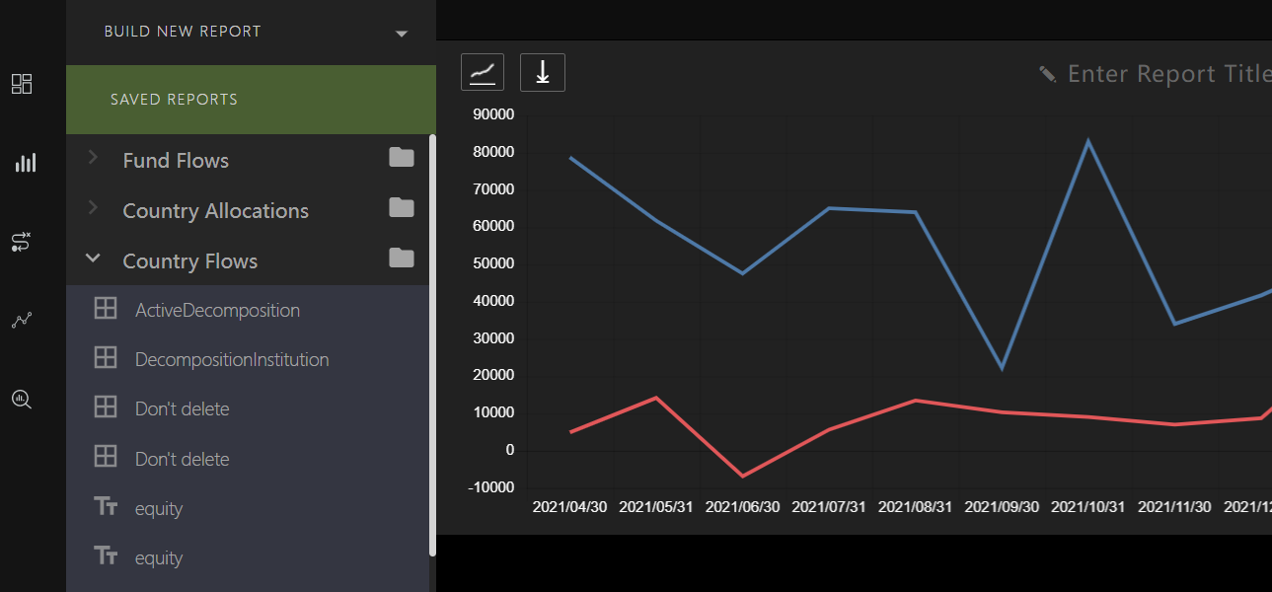Click the Fund Flows folder icon
Viewport: 1272px width, 592px height.
(402, 157)
